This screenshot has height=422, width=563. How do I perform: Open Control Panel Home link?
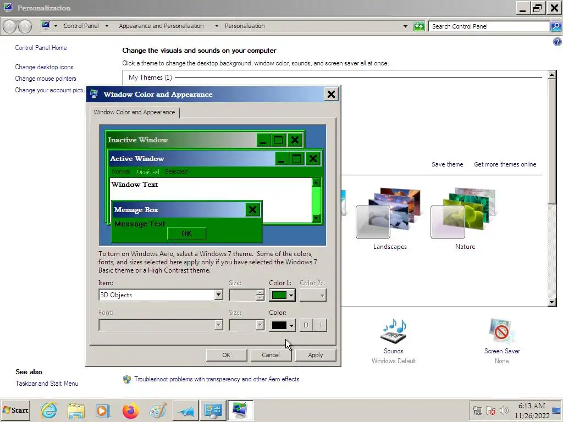coord(41,48)
